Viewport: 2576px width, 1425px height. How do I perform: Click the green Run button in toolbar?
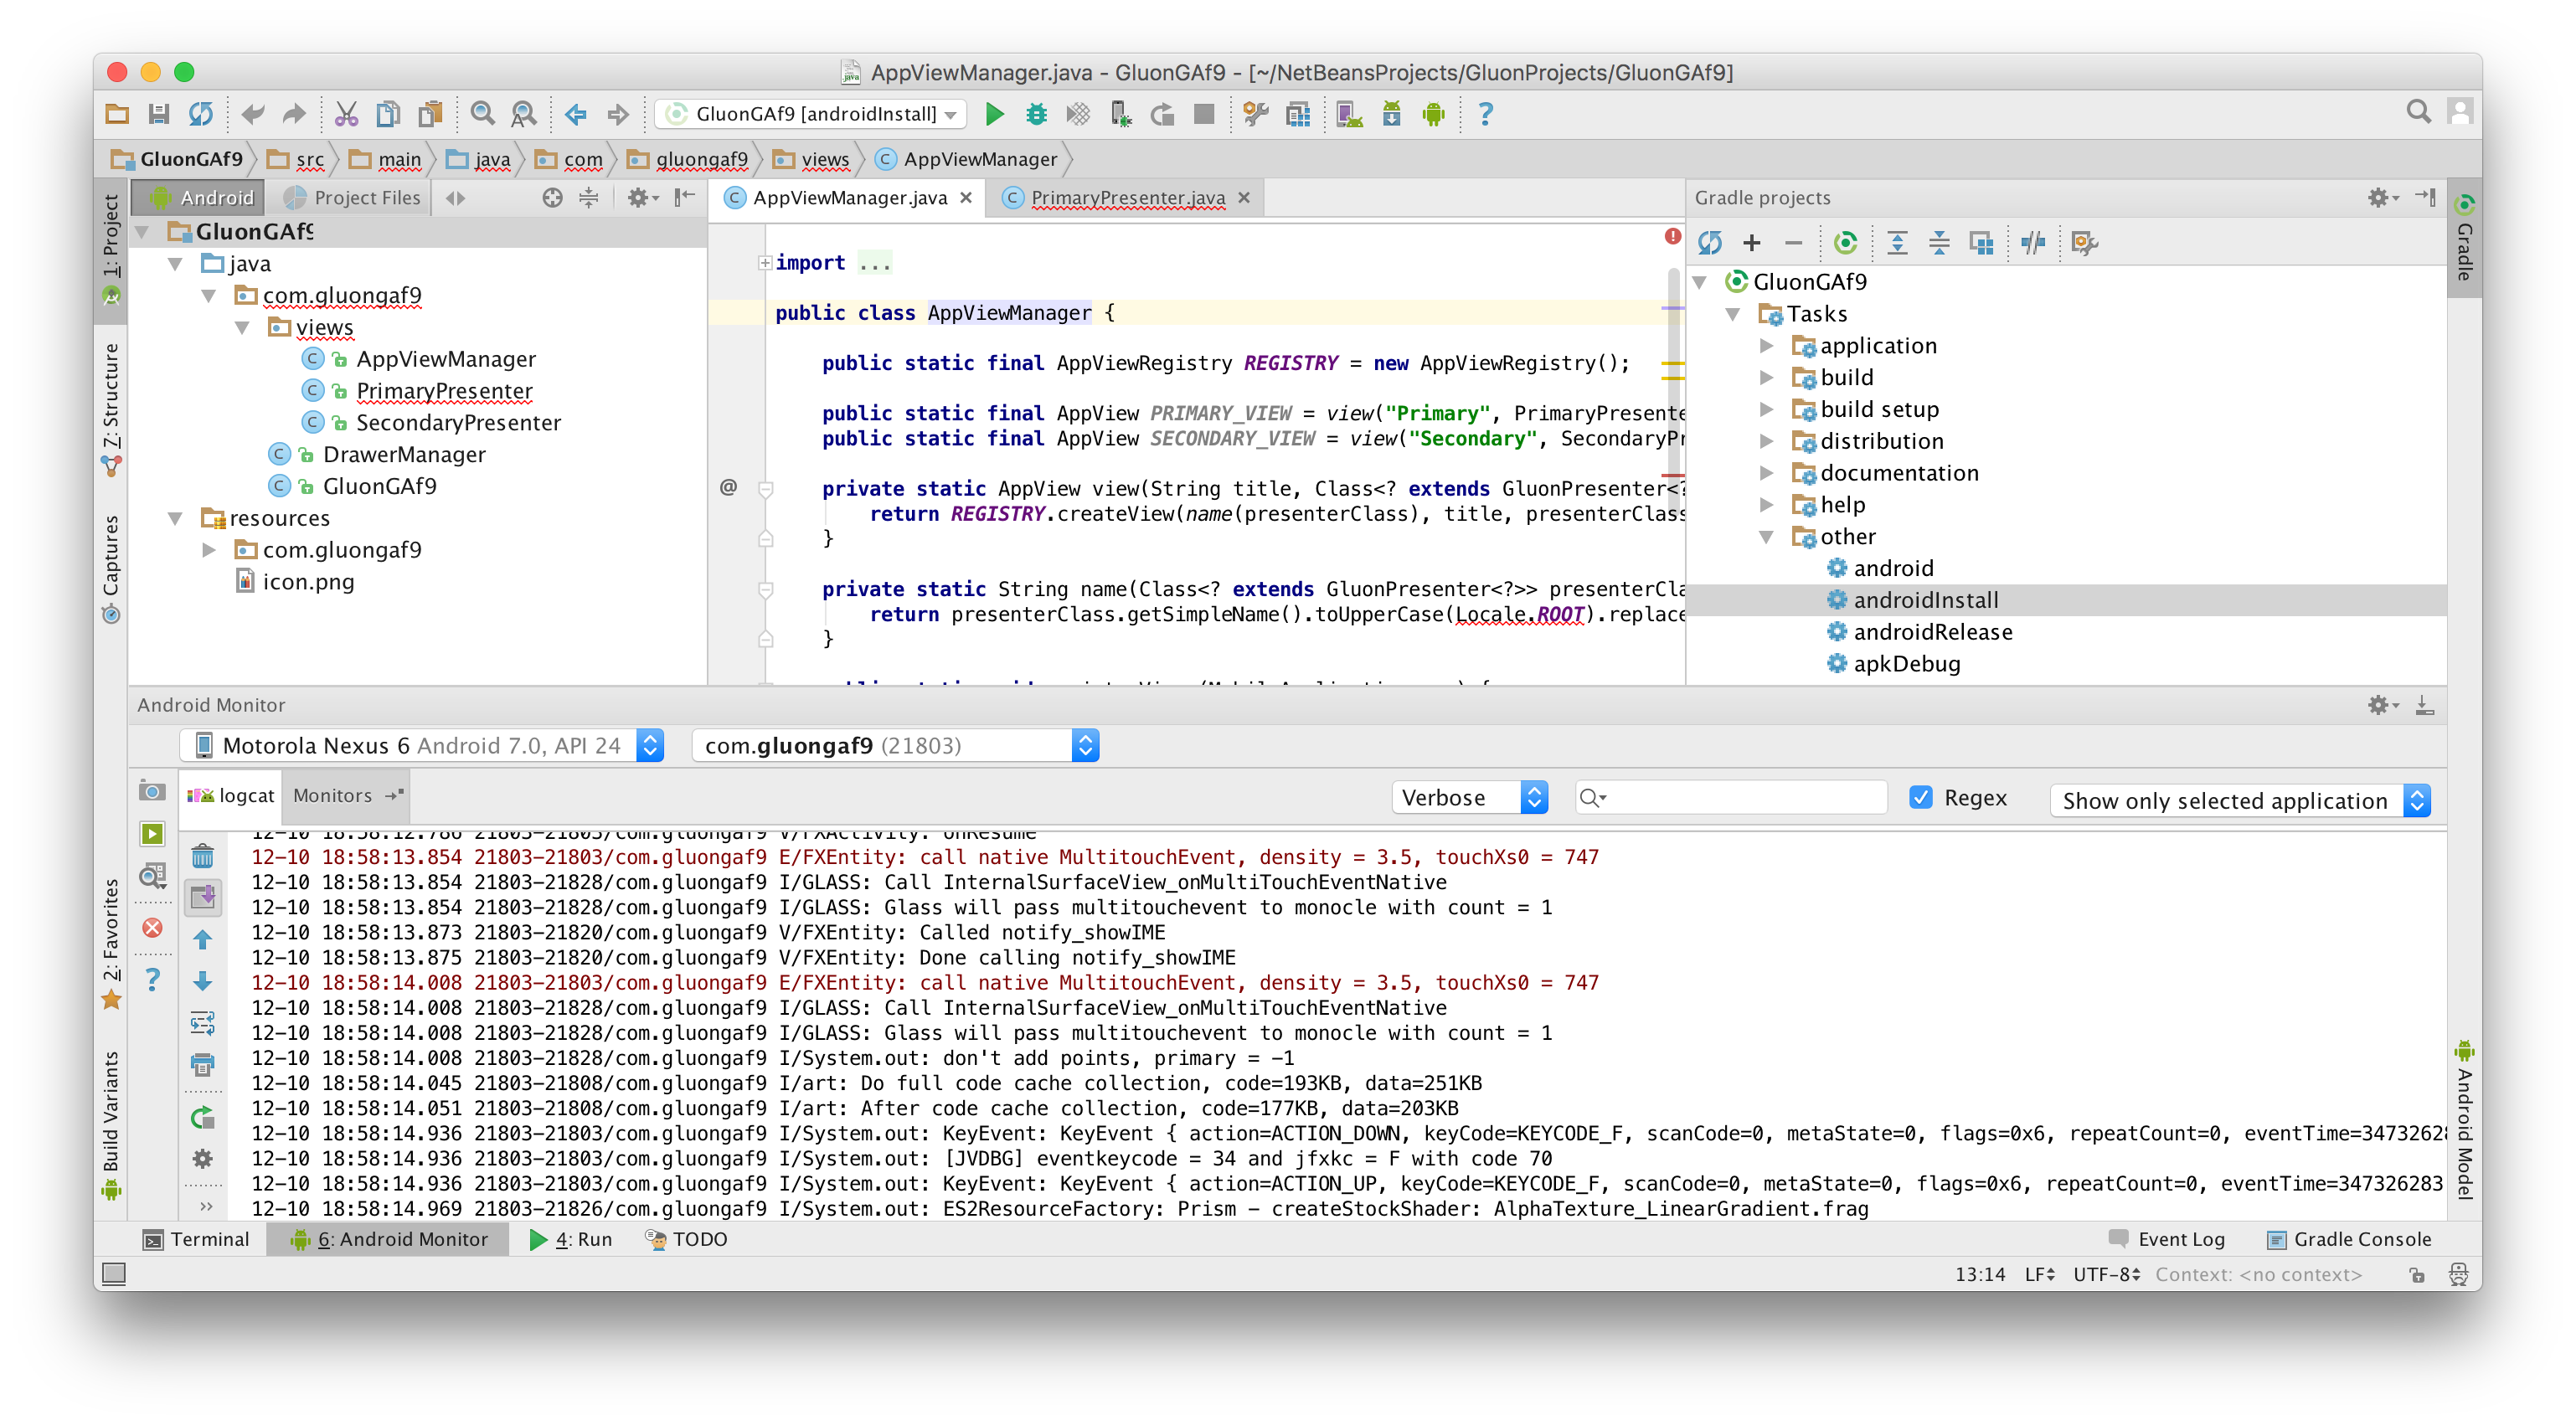994,114
